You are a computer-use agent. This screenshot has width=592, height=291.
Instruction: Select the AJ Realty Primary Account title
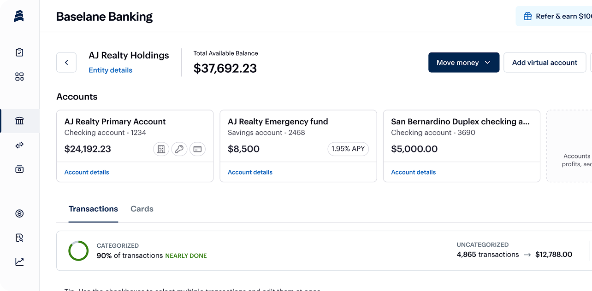coord(115,122)
